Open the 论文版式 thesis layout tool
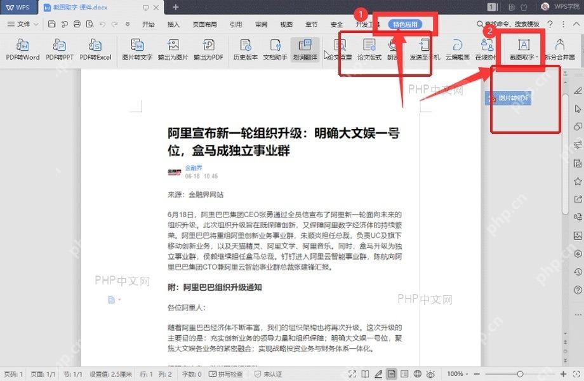The width and height of the screenshot is (584, 381). click(x=369, y=50)
